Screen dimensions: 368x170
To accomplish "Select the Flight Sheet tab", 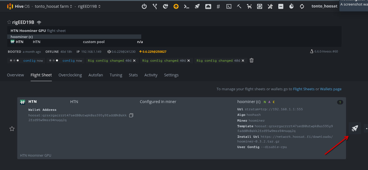I will (x=41, y=75).
